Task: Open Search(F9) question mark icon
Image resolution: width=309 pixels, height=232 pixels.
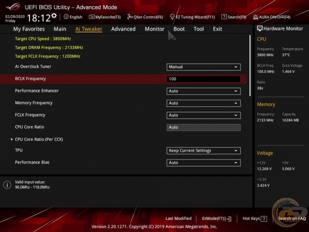Action: click(224, 17)
